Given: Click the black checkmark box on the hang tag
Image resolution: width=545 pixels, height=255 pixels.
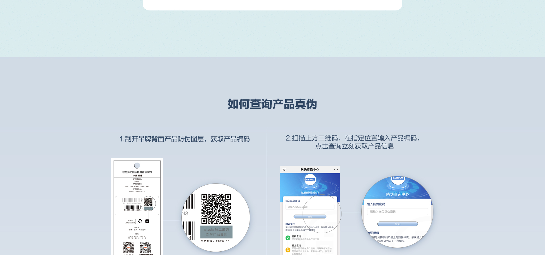Looking at the screenshot, I should (147, 221).
